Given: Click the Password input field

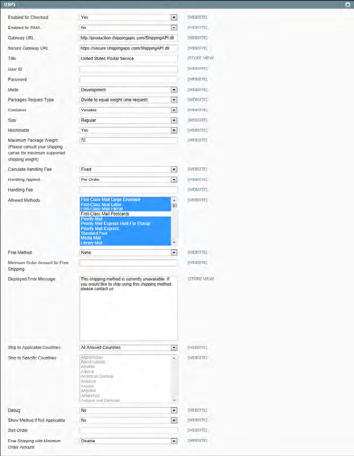Looking at the screenshot, I should pos(129,79).
